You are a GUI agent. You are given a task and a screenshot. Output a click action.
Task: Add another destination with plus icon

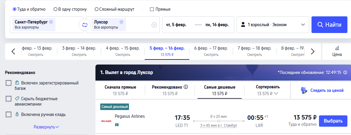[x=154, y=25]
